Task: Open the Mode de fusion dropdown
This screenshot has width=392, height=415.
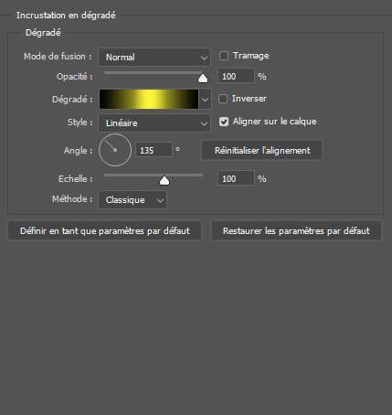Action: (x=154, y=57)
